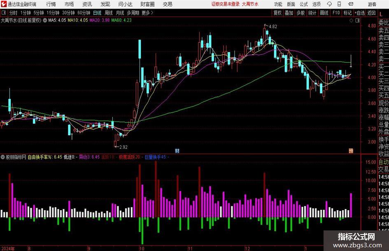The height and width of the screenshot is (251, 389).
Task: Click the 股朋指标网 indicator name
Action: 16,157
